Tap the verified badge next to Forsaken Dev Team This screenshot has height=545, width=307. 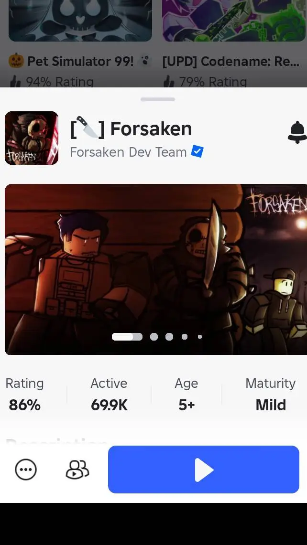click(197, 152)
